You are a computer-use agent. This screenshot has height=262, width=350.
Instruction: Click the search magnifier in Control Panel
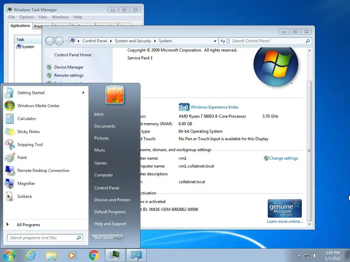(308, 41)
